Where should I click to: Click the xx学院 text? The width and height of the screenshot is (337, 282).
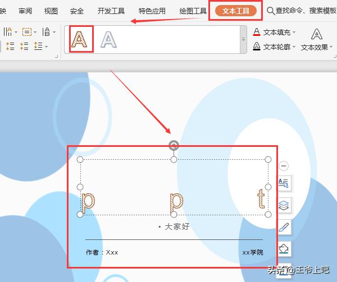253,252
